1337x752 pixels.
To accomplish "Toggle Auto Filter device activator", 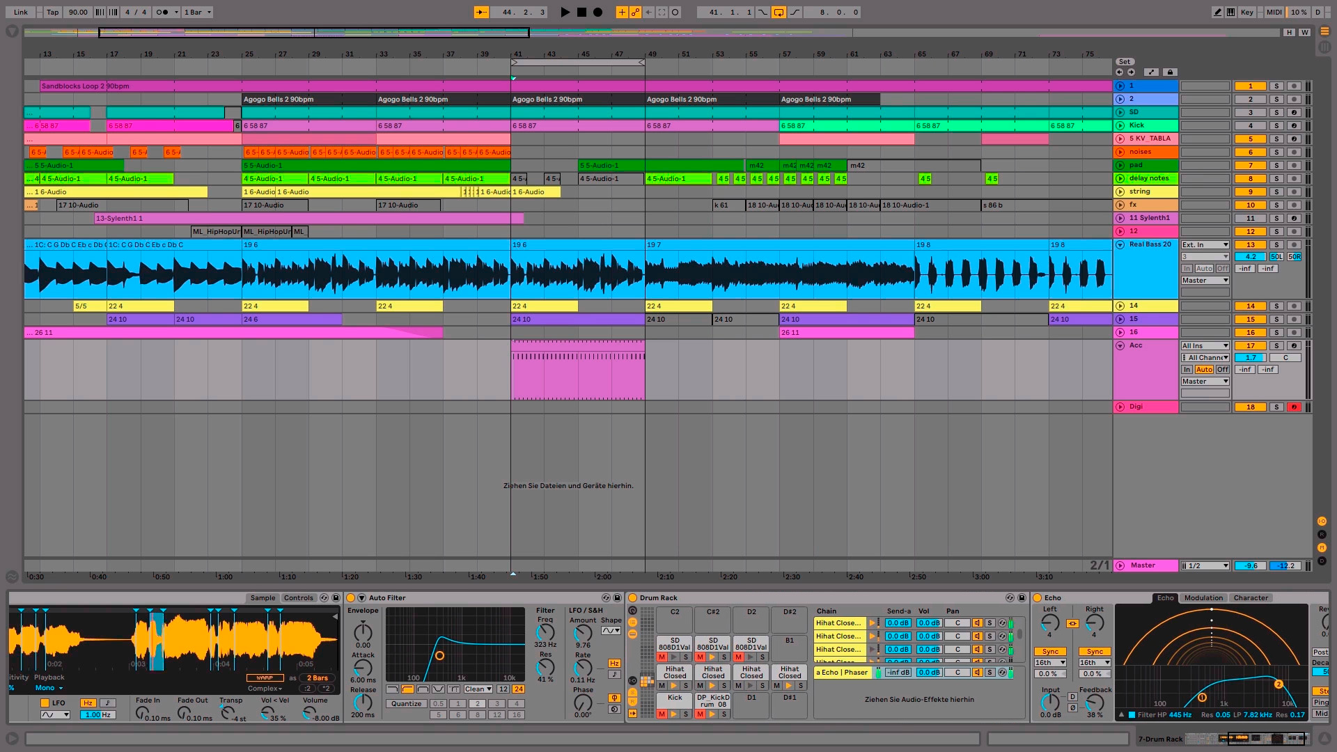I will (351, 597).
